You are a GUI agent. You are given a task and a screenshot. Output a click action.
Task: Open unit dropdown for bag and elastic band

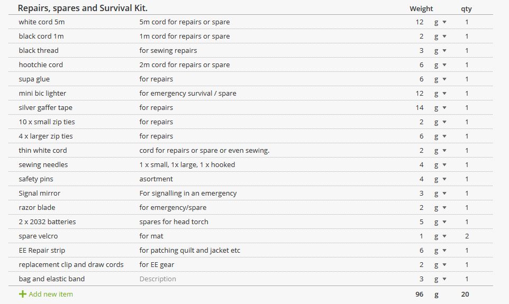440,279
